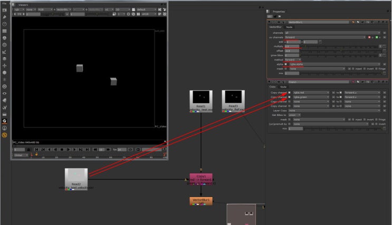This screenshot has width=392, height=225.
Task: Play the viewer forward
Action: pos(74,150)
